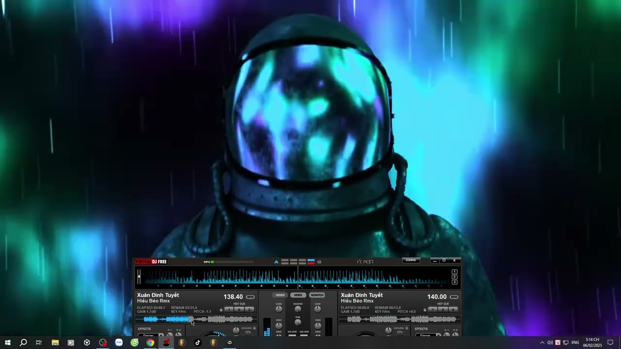Select the first layout icon after A
The image size is (621, 349).
click(285, 262)
